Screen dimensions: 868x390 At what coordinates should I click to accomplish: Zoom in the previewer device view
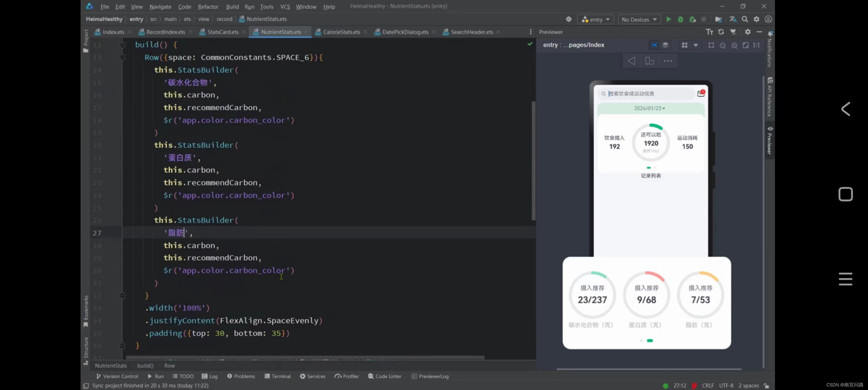tap(734, 45)
